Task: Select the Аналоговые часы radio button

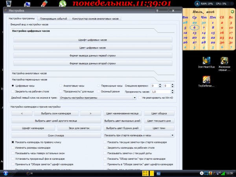Action: [61, 86]
